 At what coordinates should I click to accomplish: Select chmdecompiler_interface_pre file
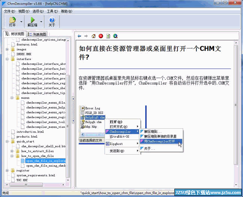tap(43, 78)
